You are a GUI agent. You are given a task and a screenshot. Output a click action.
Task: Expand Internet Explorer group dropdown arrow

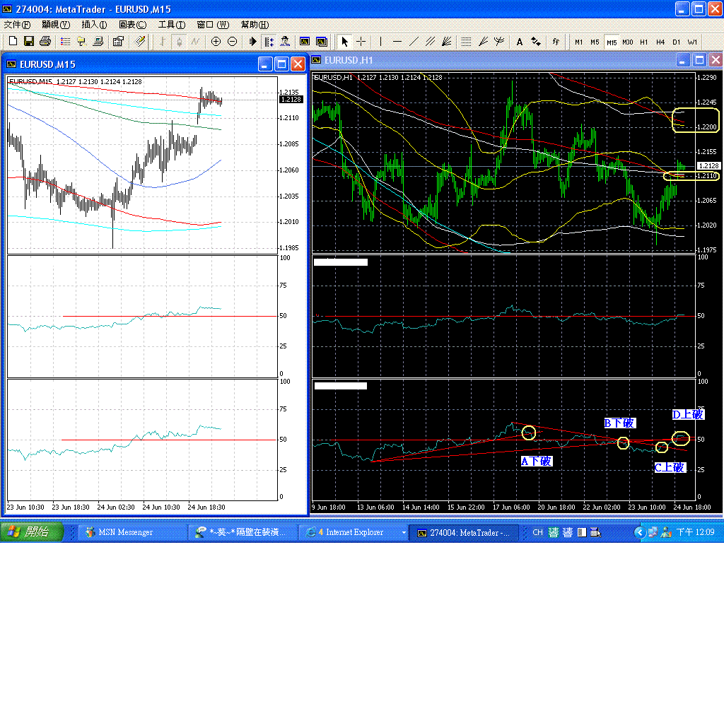(404, 532)
